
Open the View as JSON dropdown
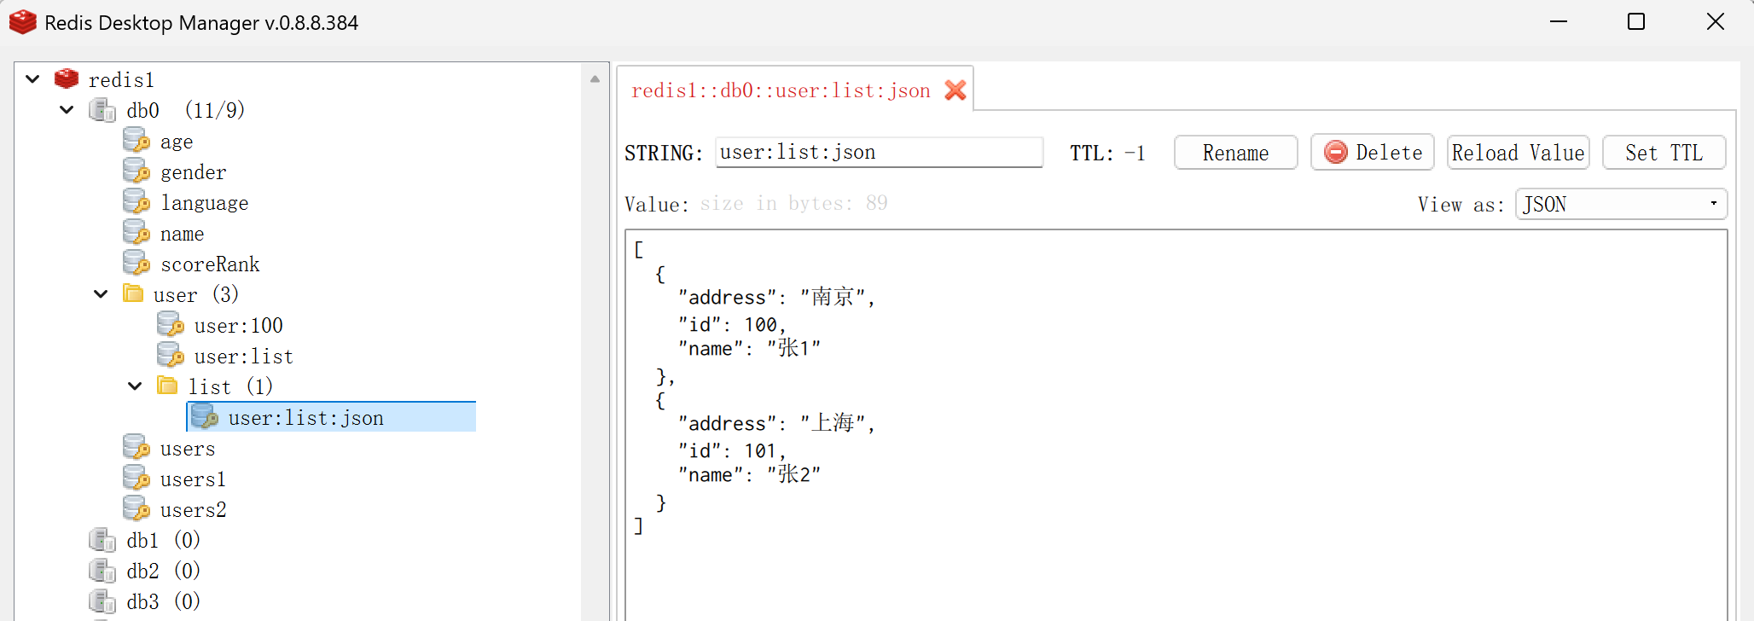click(1621, 204)
